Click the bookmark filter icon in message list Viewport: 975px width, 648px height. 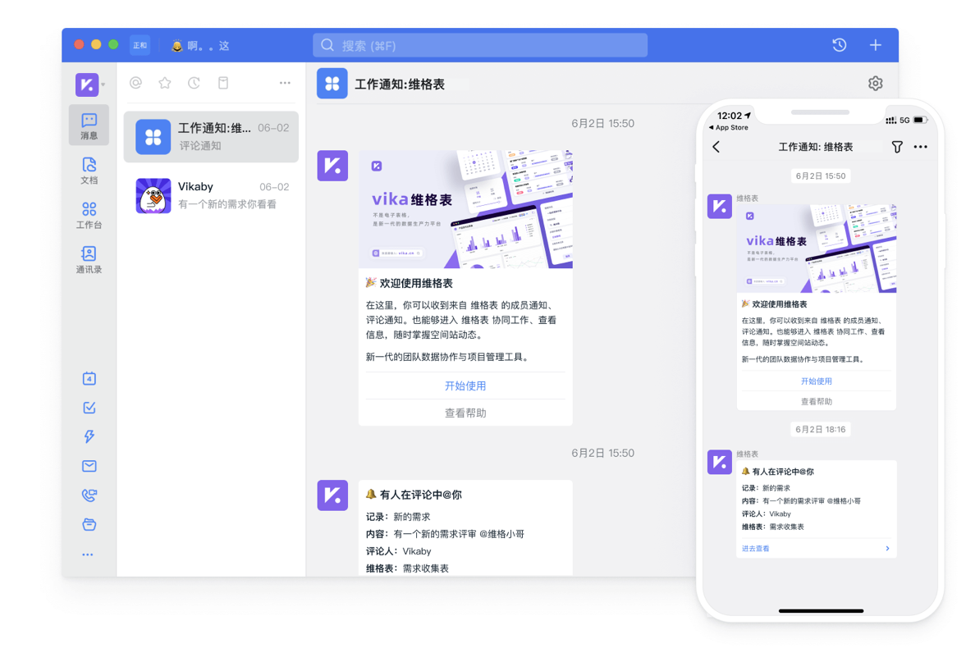tap(223, 83)
